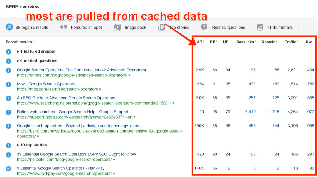Click backlinks value 108
This screenshot has height=177, width=318.
252,154
